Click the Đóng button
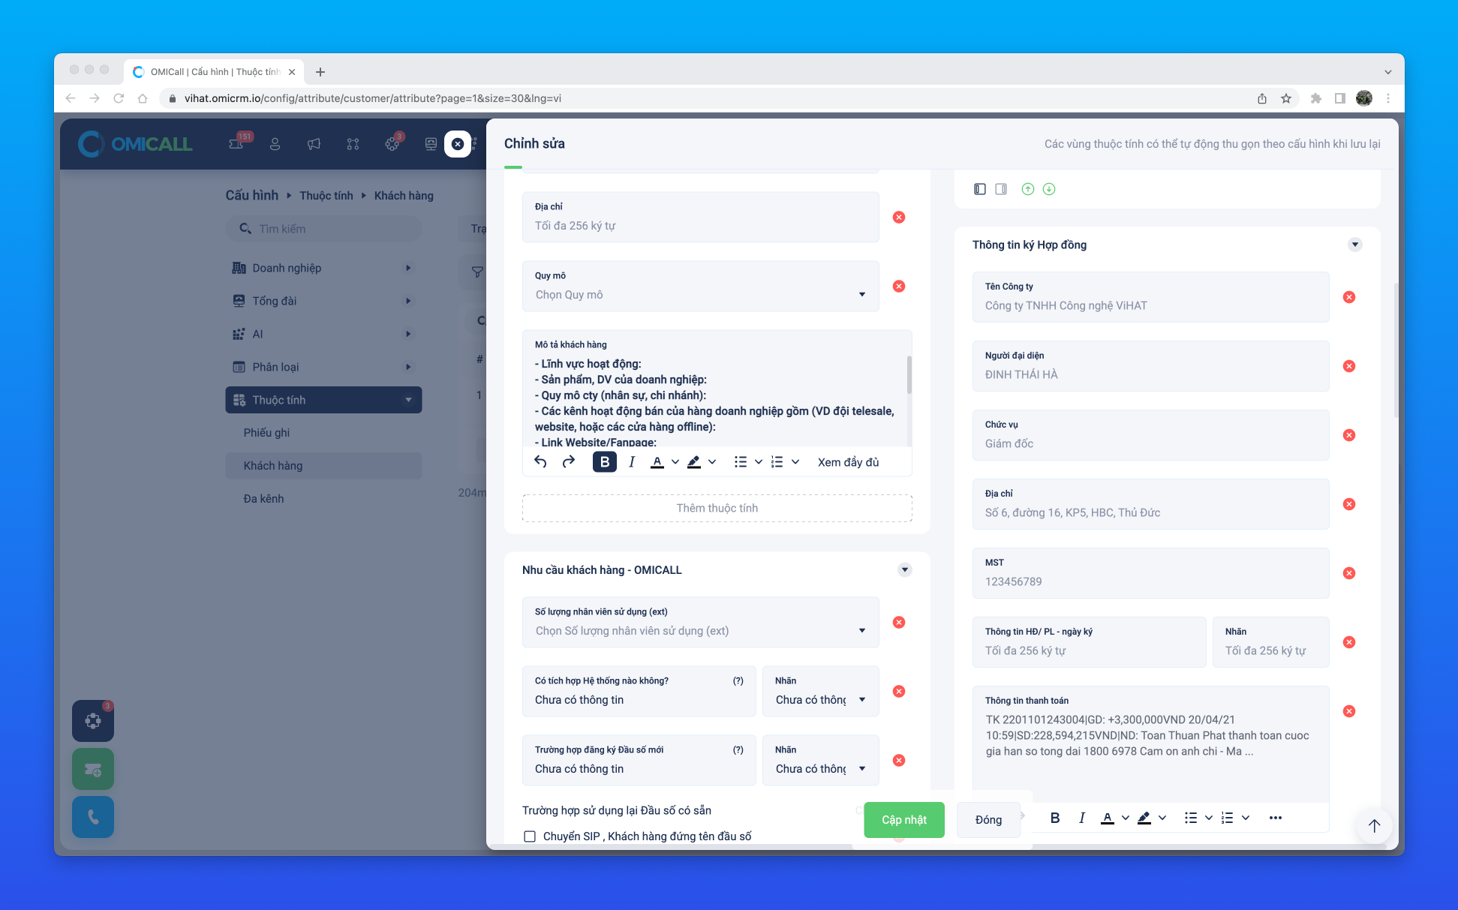This screenshot has width=1458, height=910. (988, 820)
